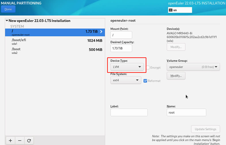The width and height of the screenshot is (226, 145).
Task: Click the add mount point plus icon
Action: [x=11, y=140]
